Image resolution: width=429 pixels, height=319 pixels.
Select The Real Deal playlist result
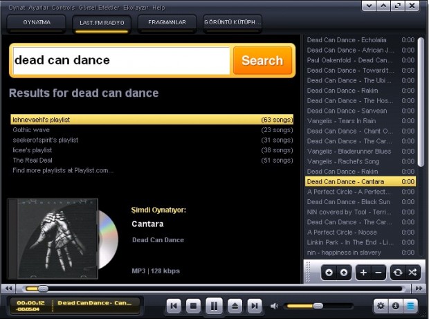tap(152, 160)
